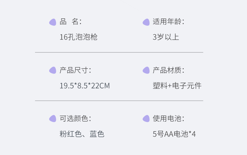Click the 粉红色、蓝色 color options text
Screen dimensions: 247x155
pos(82,134)
